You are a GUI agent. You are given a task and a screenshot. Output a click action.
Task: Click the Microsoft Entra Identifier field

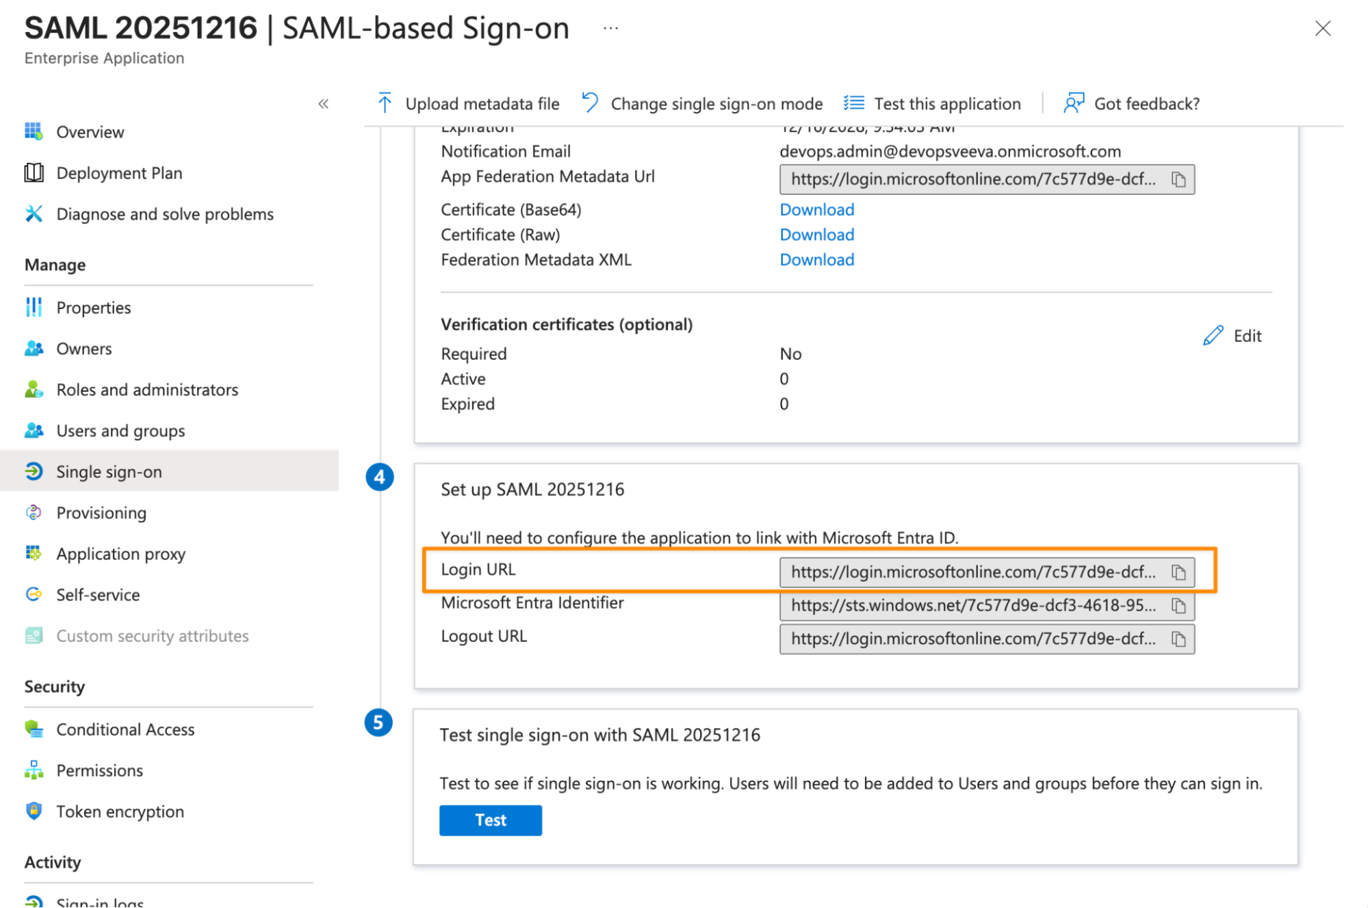tap(987, 606)
